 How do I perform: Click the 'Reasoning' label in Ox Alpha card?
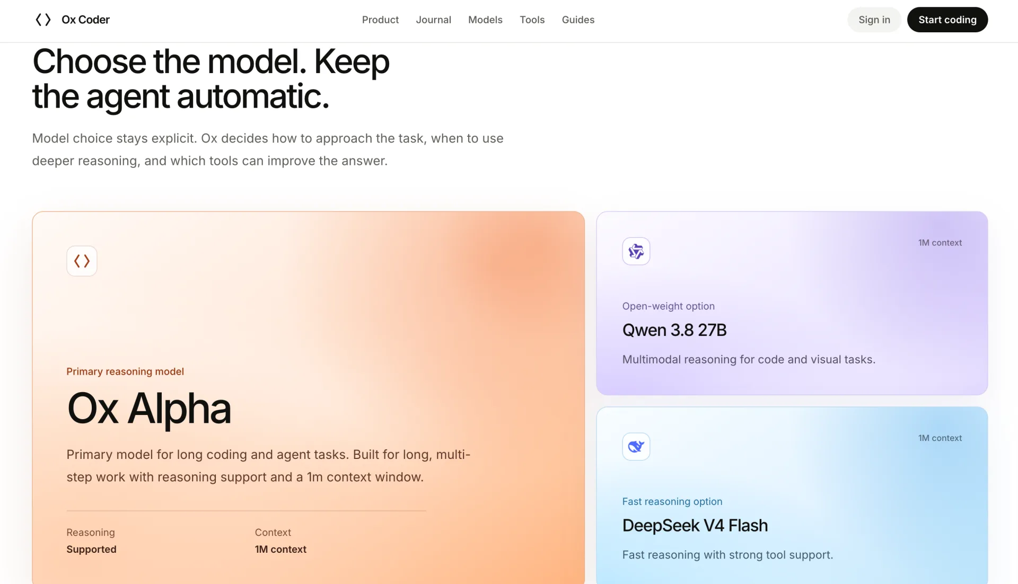click(x=91, y=533)
